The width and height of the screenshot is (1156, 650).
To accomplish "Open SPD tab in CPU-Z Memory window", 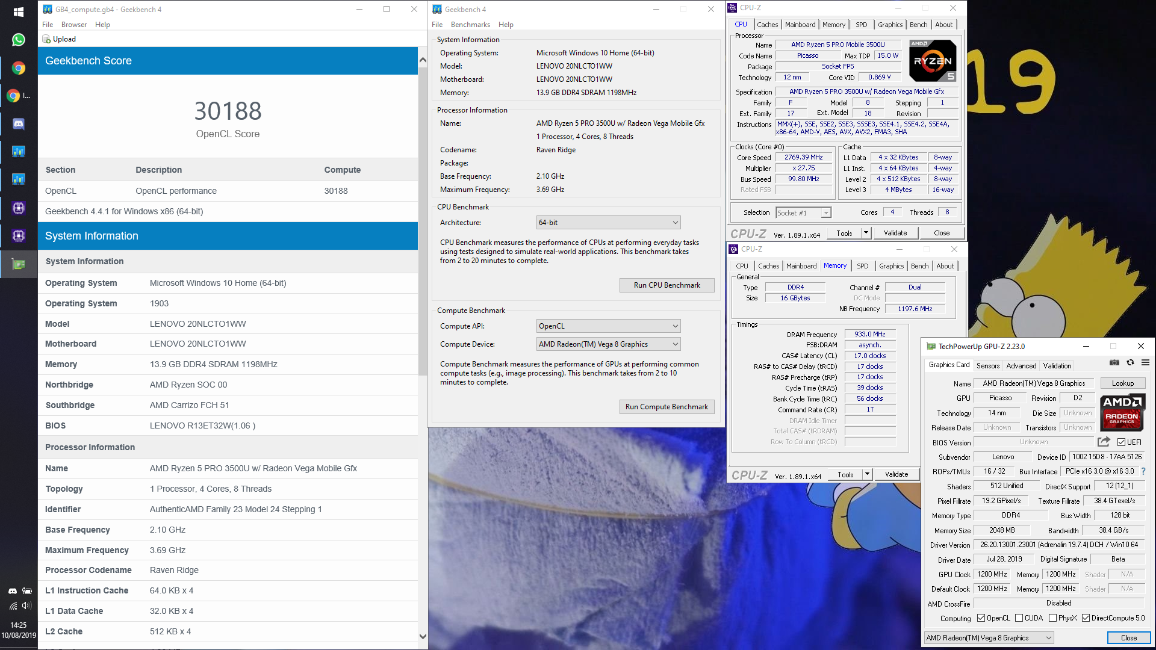I will pos(863,266).
